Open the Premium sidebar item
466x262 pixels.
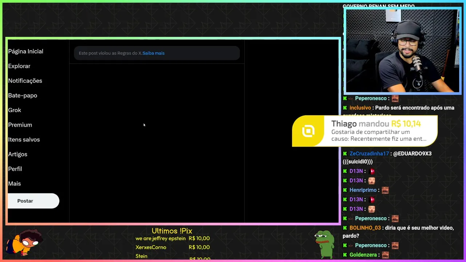click(x=20, y=125)
